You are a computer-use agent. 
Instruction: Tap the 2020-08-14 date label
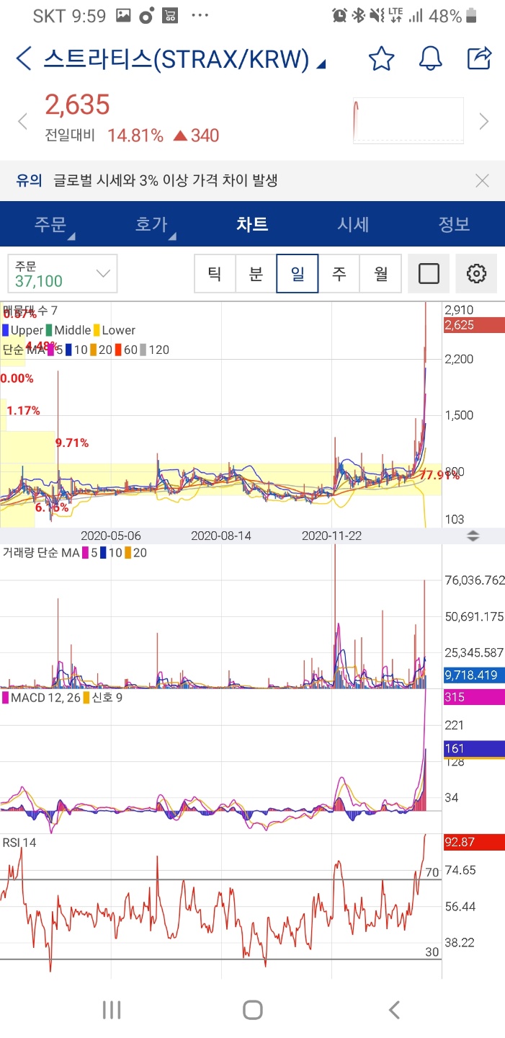point(221,536)
